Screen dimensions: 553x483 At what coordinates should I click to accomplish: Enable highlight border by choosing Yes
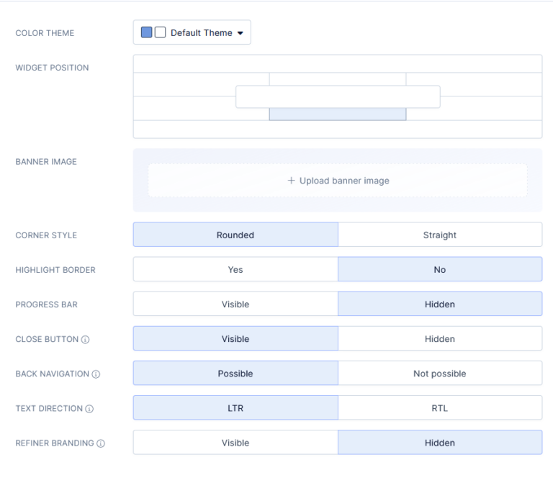click(235, 269)
